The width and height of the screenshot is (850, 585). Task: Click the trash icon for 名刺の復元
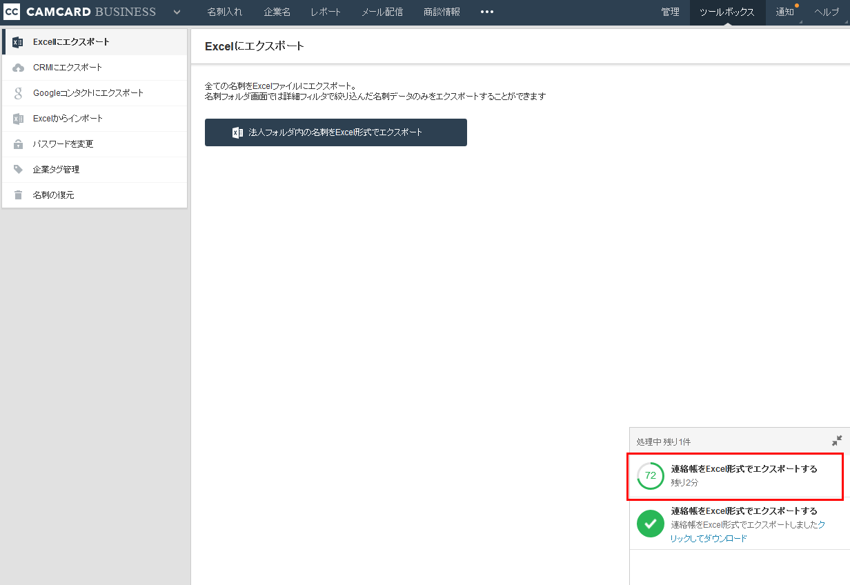[x=19, y=195]
